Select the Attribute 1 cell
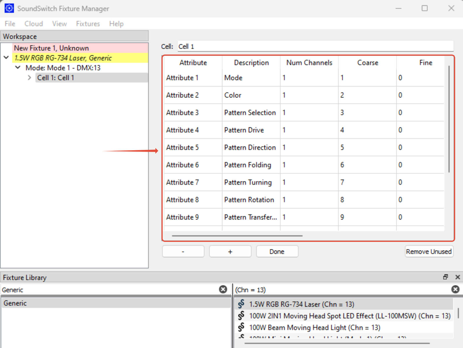 [x=193, y=78]
